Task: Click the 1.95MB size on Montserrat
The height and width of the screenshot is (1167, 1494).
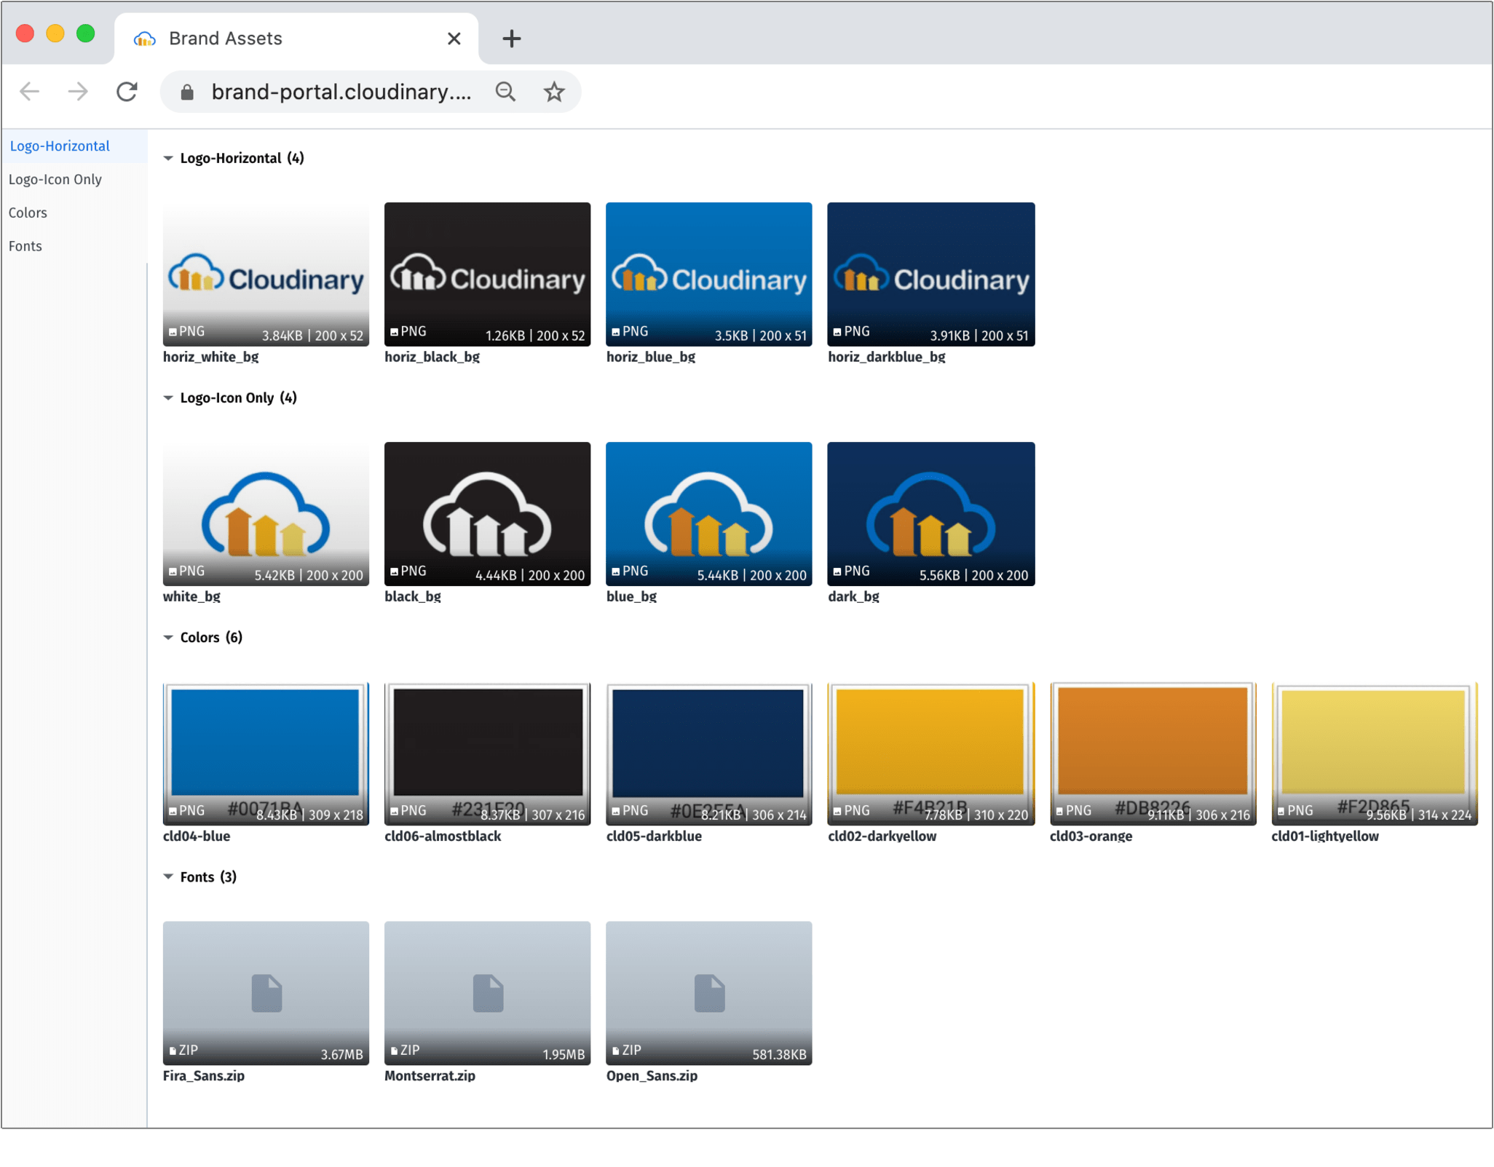Action: click(564, 1054)
